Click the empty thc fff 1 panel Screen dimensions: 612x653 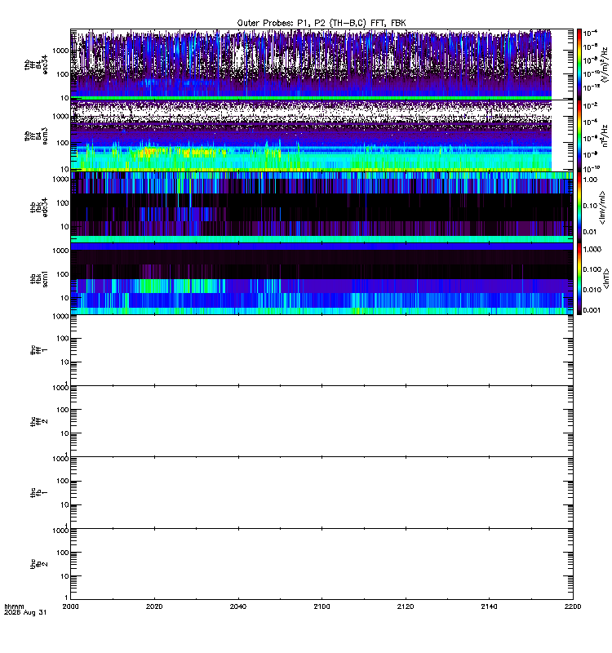pyautogui.click(x=322, y=350)
